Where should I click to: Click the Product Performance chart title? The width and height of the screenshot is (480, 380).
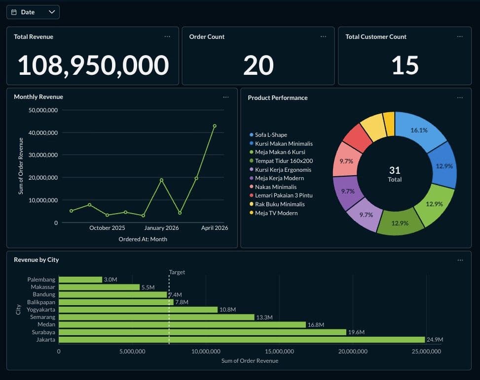coord(278,98)
